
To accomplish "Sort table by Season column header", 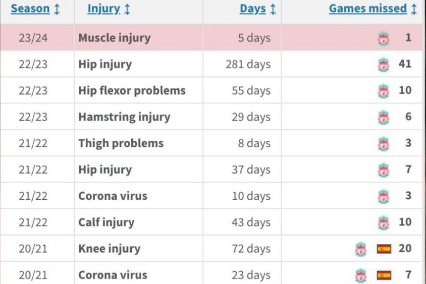I will [x=30, y=9].
